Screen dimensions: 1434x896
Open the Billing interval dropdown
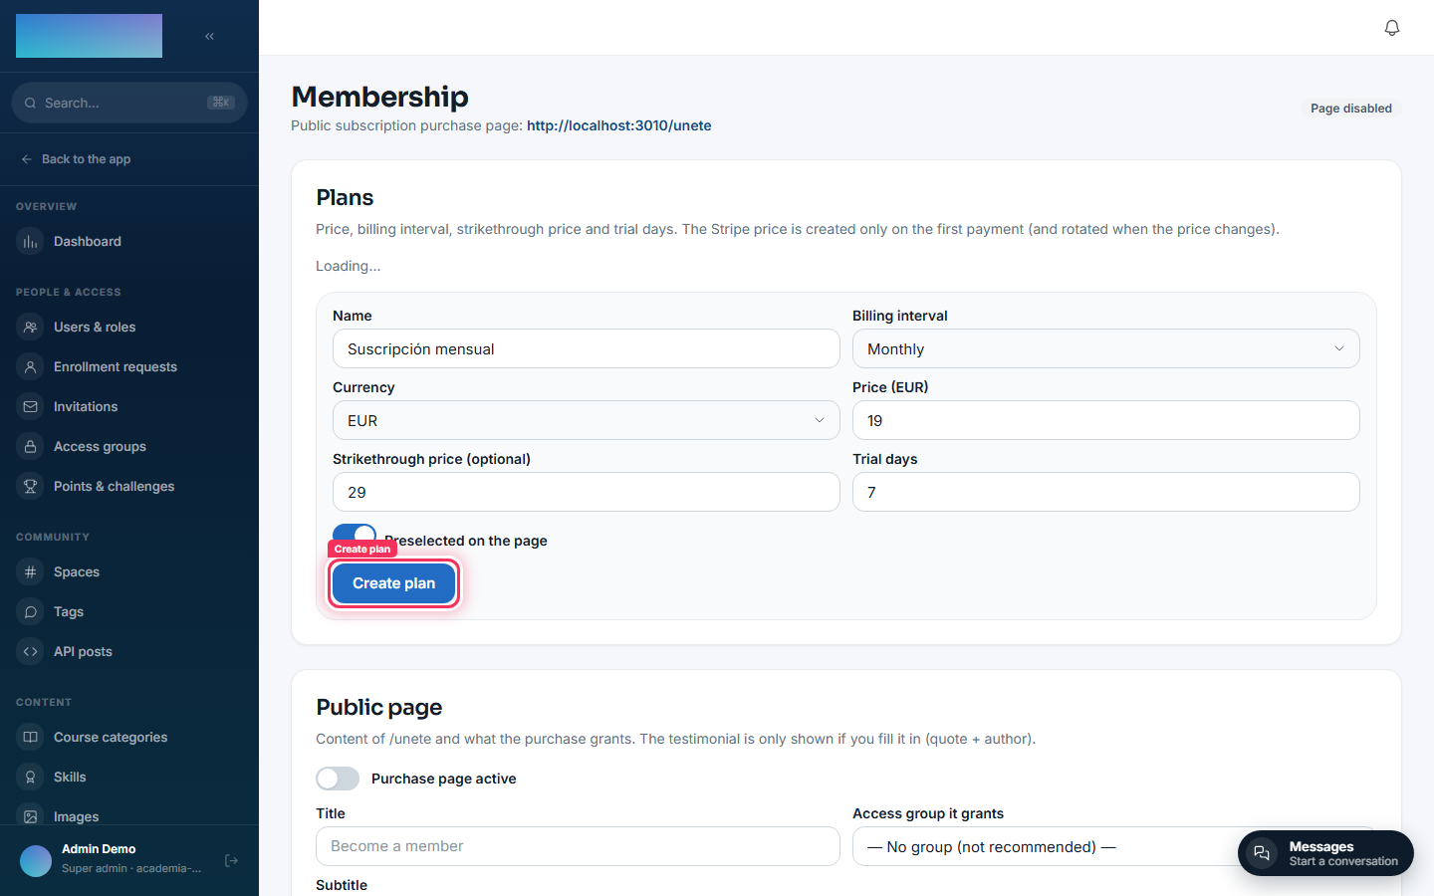point(1105,348)
